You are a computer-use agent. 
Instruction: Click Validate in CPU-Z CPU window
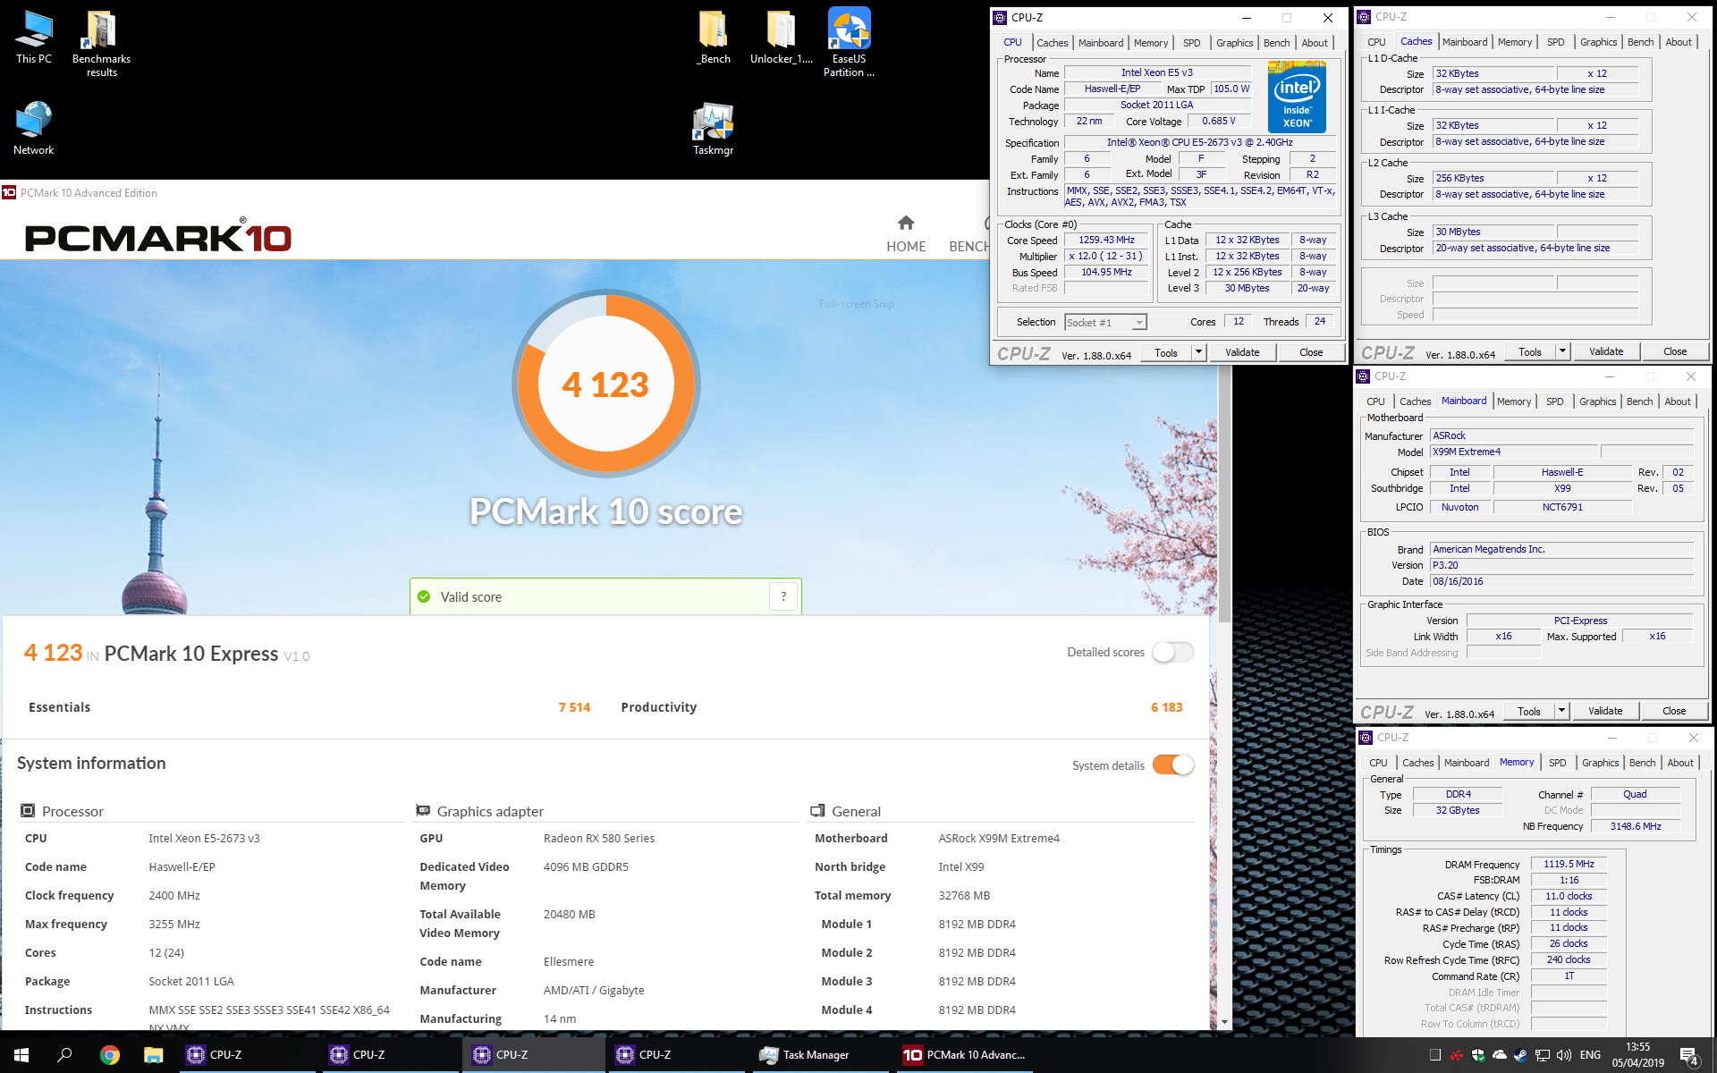click(1242, 352)
